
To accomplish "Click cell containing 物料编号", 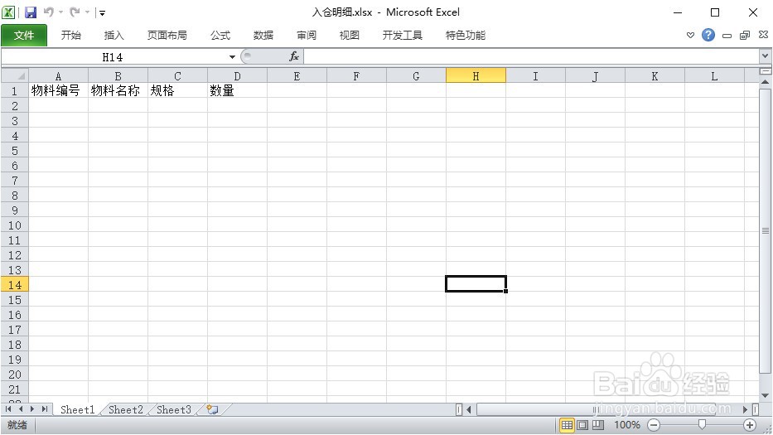I will point(58,91).
